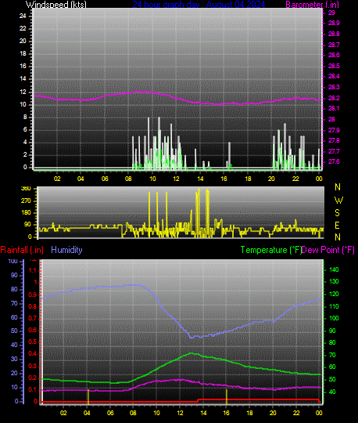Click the 360 degree wind direction label
This screenshot has width=358, height=423.
click(x=26, y=189)
